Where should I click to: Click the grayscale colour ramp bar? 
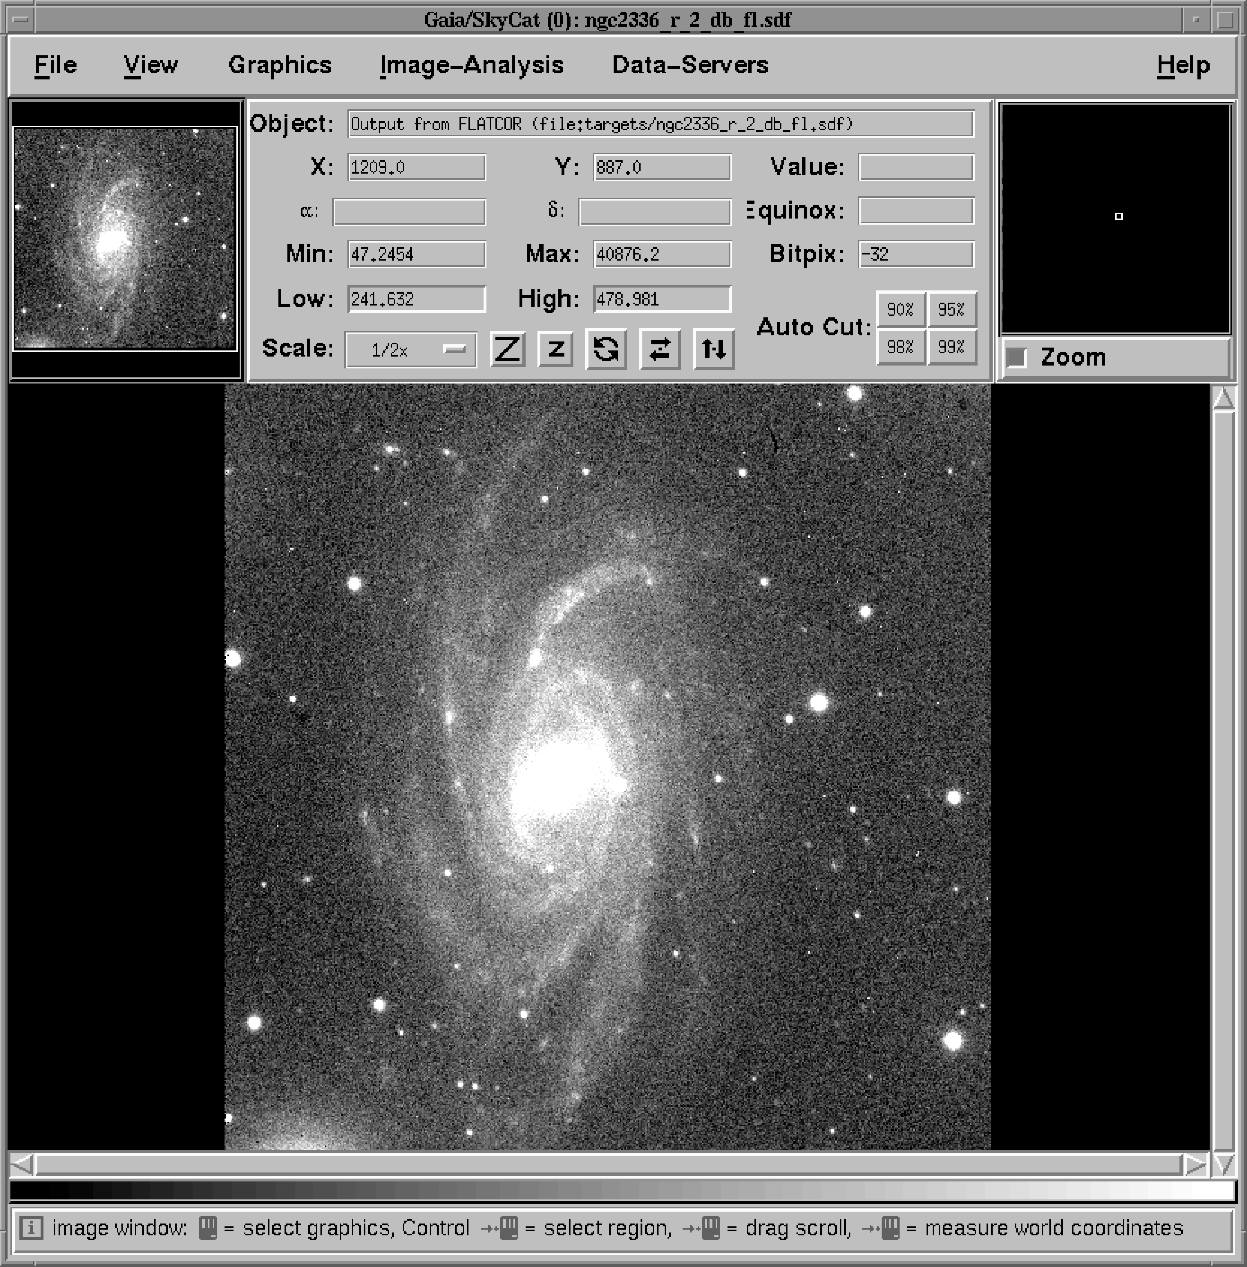622,1190
